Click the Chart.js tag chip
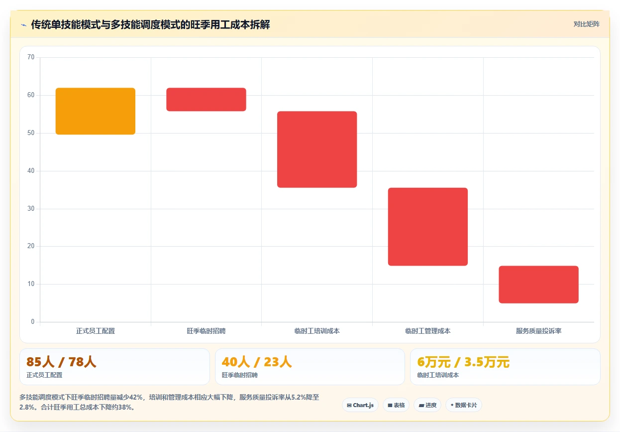 point(360,405)
